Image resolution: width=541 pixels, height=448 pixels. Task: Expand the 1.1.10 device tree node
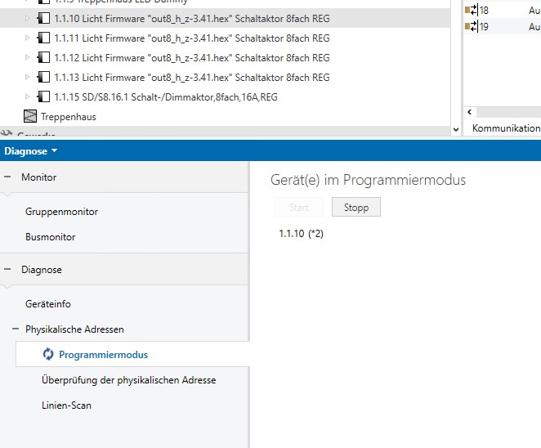pos(27,18)
